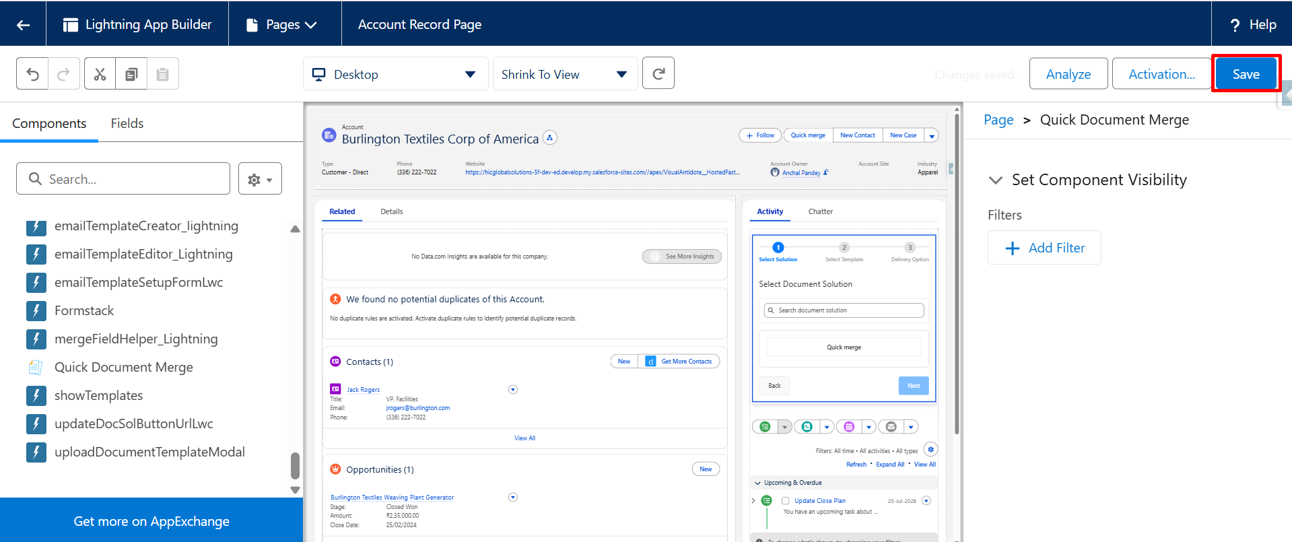Click Get more on AppExchange
Viewport: 1292px width, 542px height.
point(151,521)
